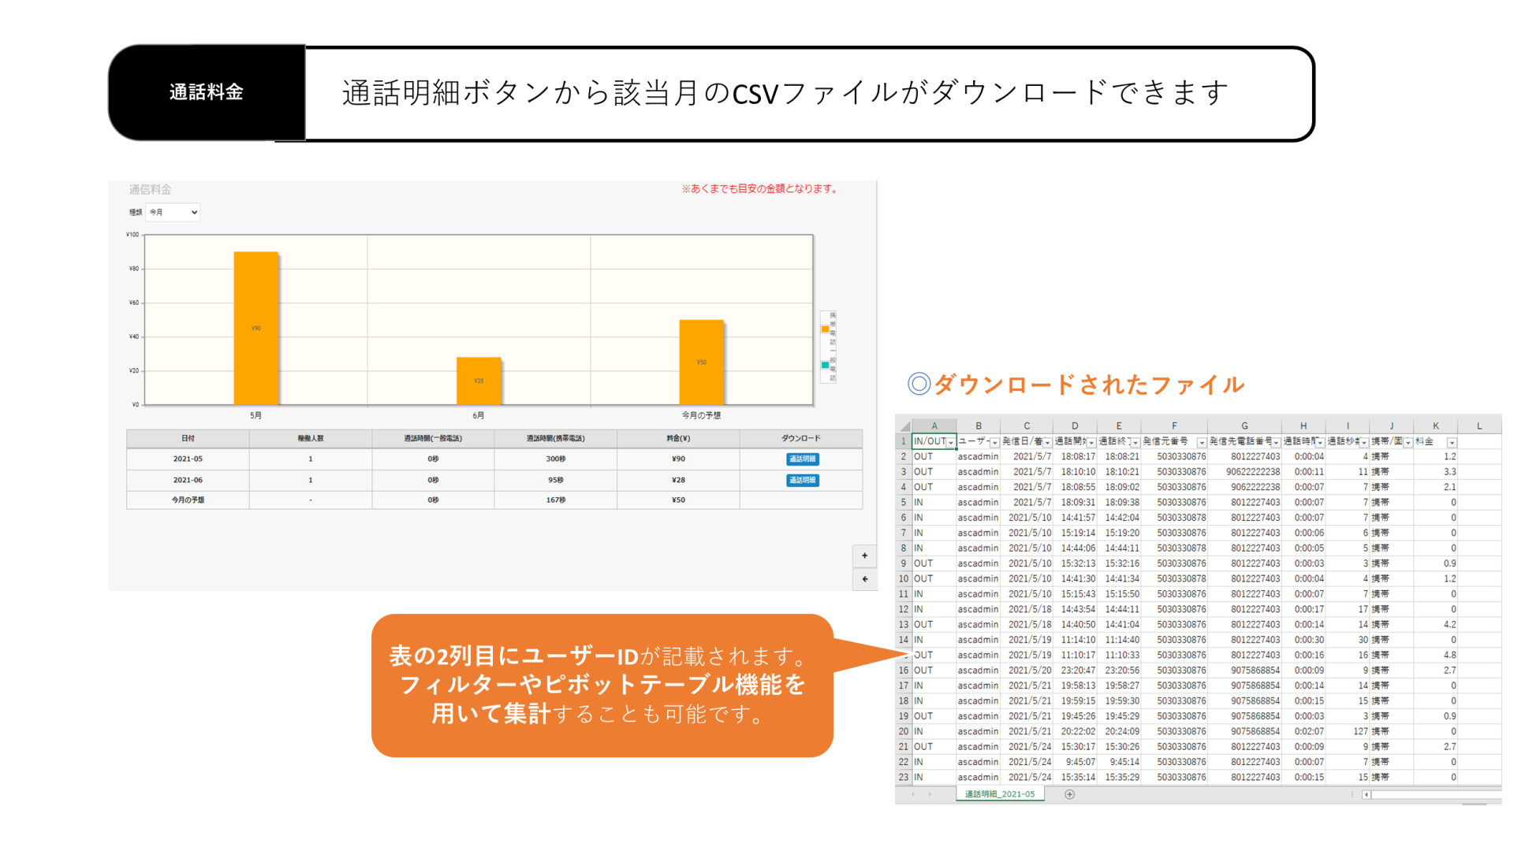
Task: Click cell I20 showing 127
Action: (1348, 731)
